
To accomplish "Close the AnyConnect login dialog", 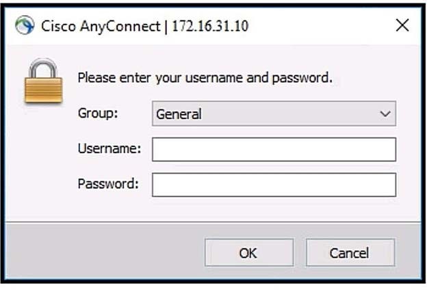I will (402, 26).
